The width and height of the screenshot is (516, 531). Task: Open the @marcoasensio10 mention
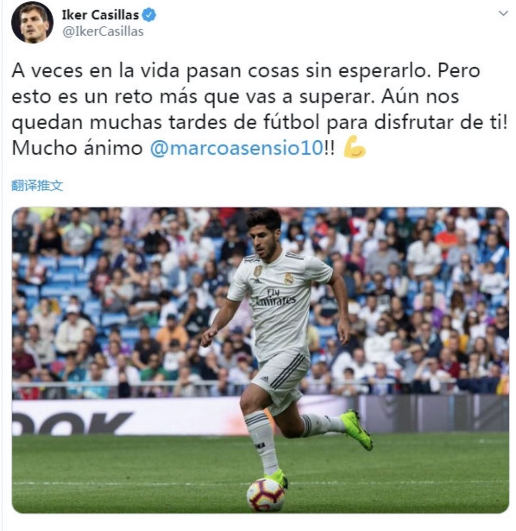click(x=237, y=148)
